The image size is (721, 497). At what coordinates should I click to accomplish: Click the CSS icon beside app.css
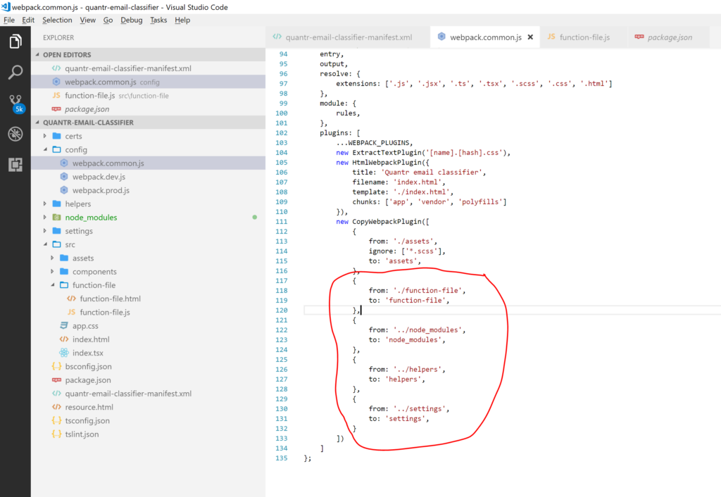[64, 325]
